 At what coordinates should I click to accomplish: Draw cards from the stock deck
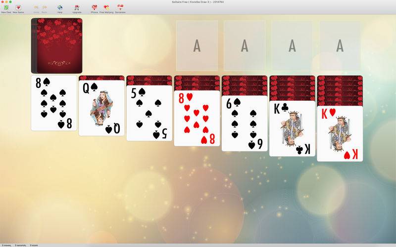[57, 45]
